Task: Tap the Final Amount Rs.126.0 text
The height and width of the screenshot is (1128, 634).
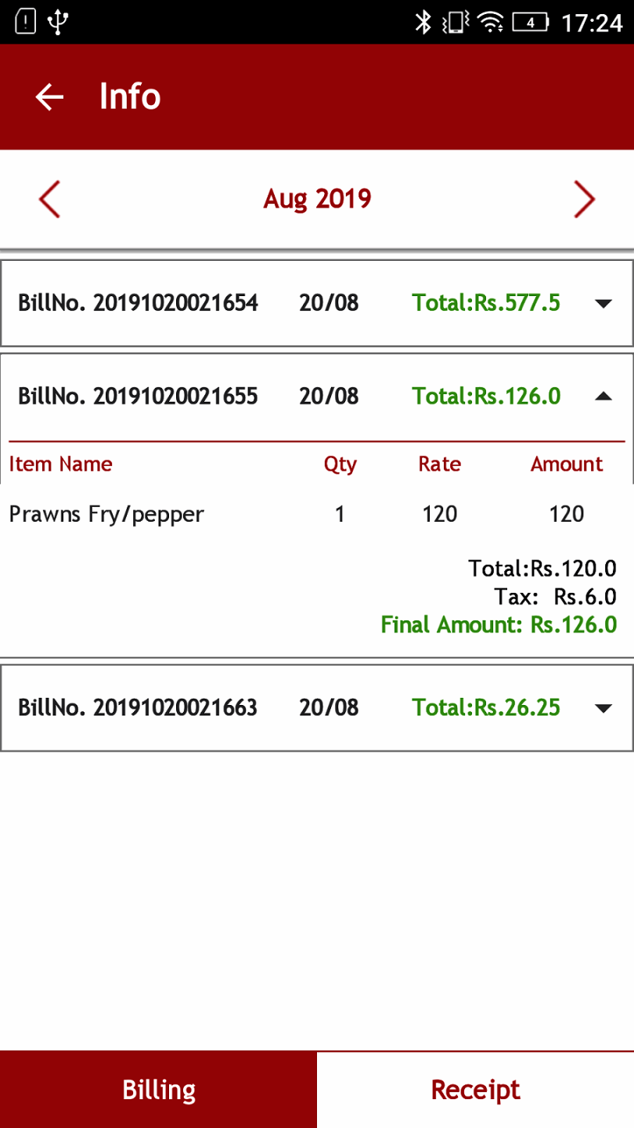Action: click(499, 624)
